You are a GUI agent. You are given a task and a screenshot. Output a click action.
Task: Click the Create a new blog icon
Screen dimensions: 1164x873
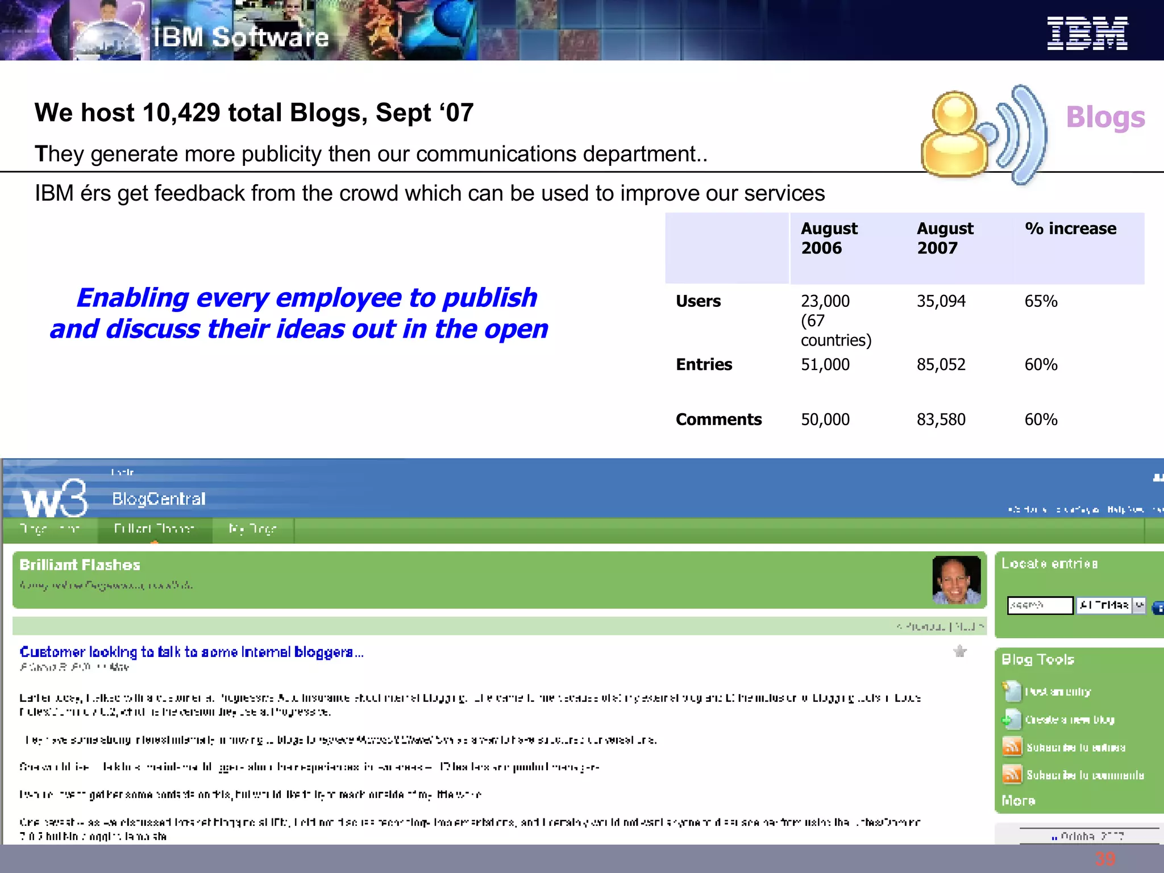[1012, 720]
